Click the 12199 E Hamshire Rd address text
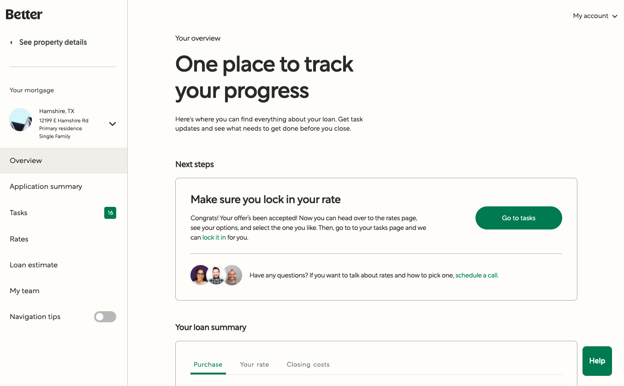Image resolution: width=624 pixels, height=386 pixels. pyautogui.click(x=64, y=121)
